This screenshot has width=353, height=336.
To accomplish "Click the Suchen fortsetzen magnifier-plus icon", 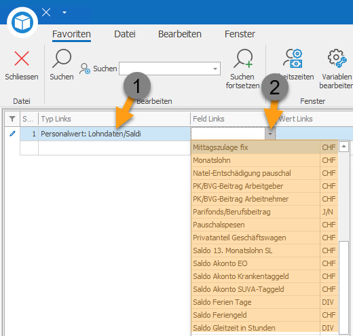I will pos(243,58).
